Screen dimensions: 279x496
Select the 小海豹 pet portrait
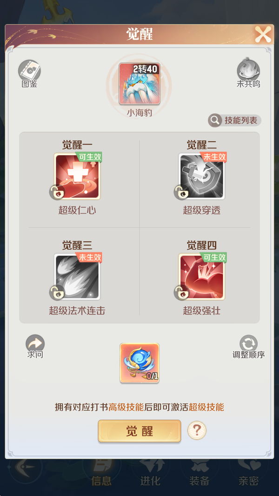[x=139, y=84]
